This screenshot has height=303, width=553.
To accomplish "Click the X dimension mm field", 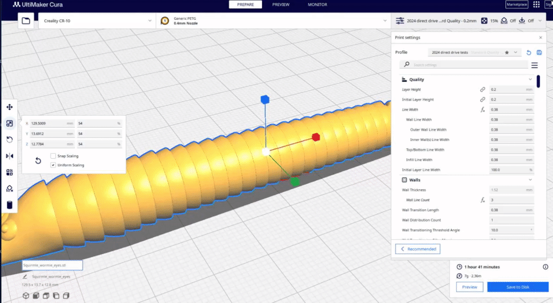I will tap(52, 123).
